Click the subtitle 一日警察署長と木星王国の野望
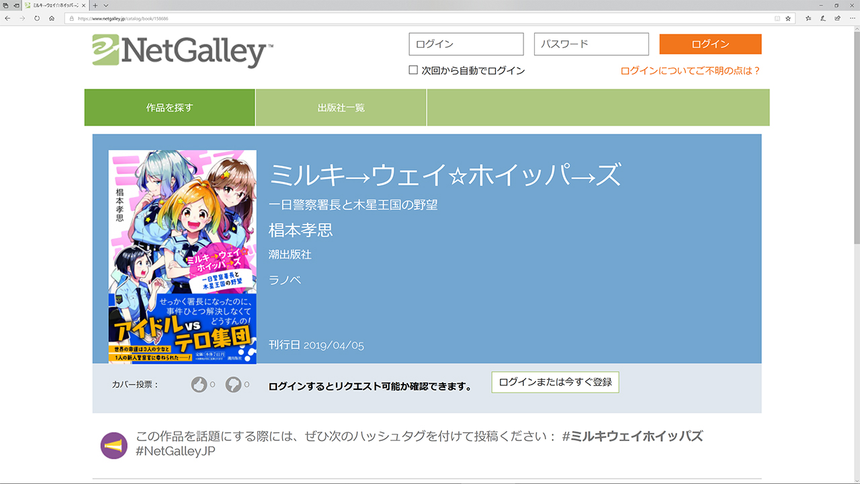The image size is (860, 484). (353, 204)
